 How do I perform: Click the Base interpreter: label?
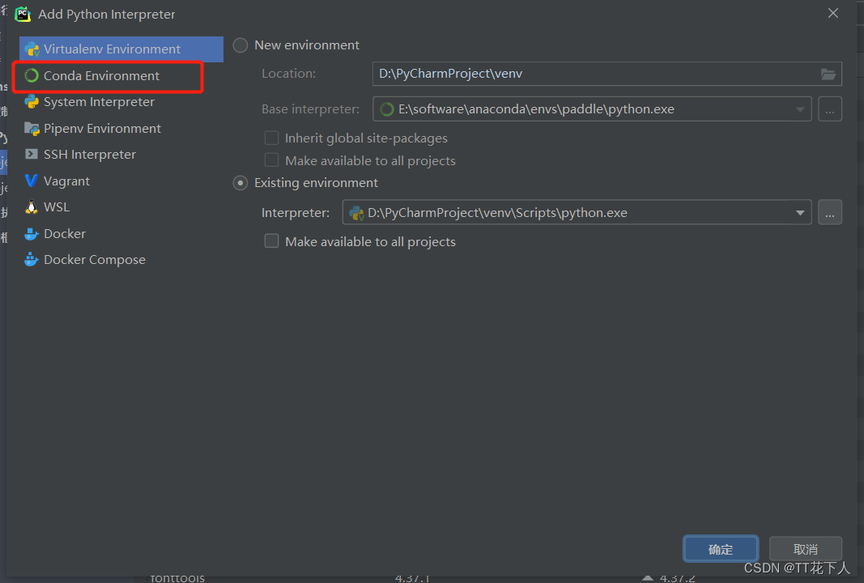(x=310, y=109)
